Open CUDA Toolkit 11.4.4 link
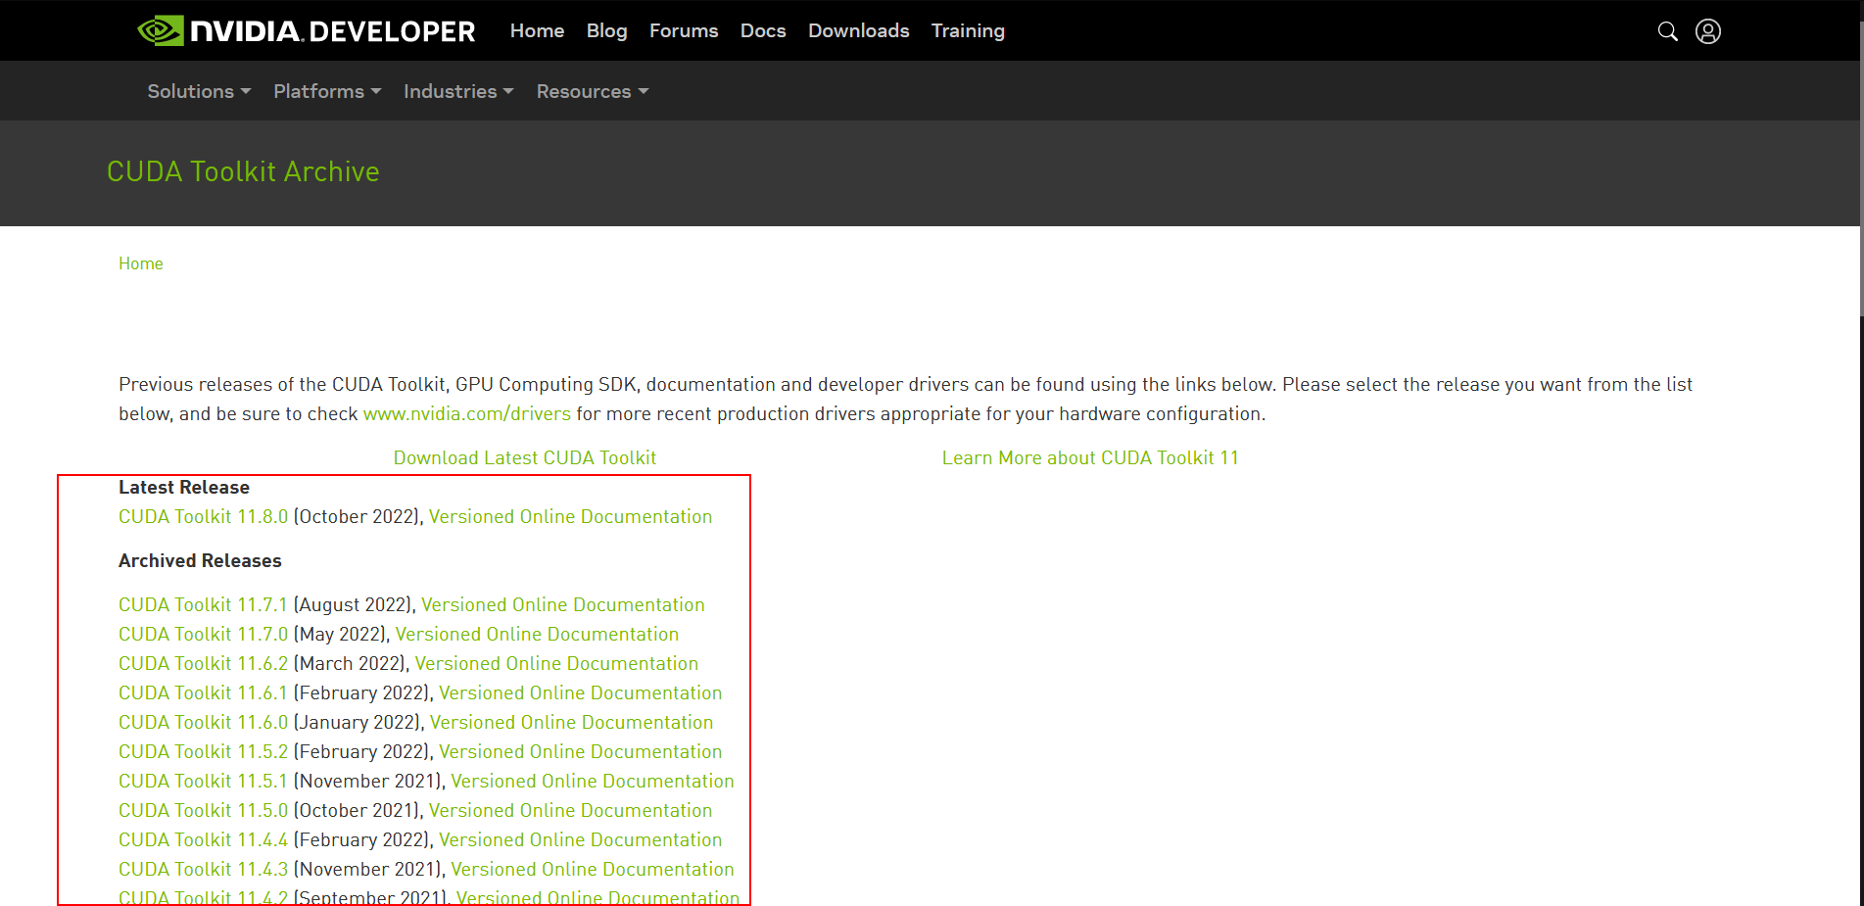This screenshot has width=1864, height=906. [x=204, y=839]
